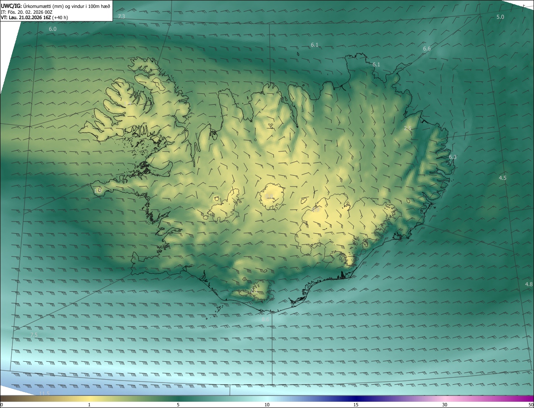The image size is (534, 408).
Task: Click the 5.0 value label on map
Action: [x=500, y=17]
